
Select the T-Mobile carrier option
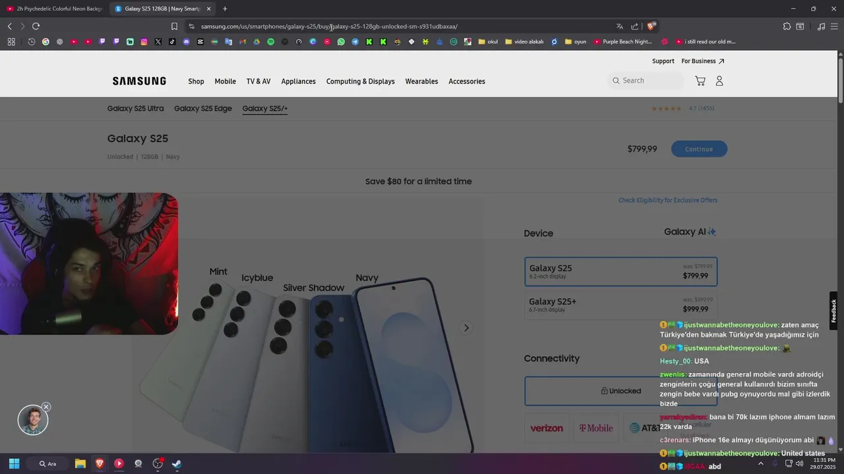[x=596, y=428]
